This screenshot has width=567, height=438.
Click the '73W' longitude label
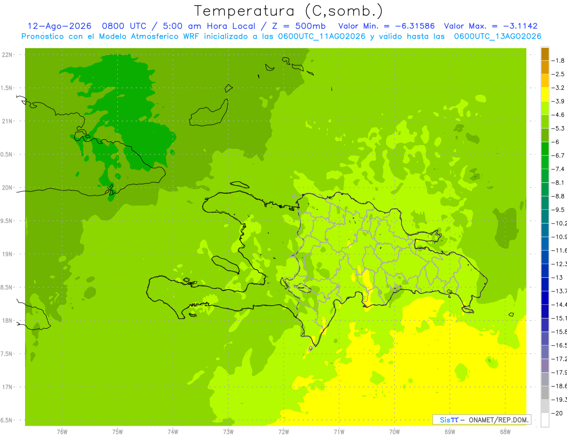tap(228, 432)
